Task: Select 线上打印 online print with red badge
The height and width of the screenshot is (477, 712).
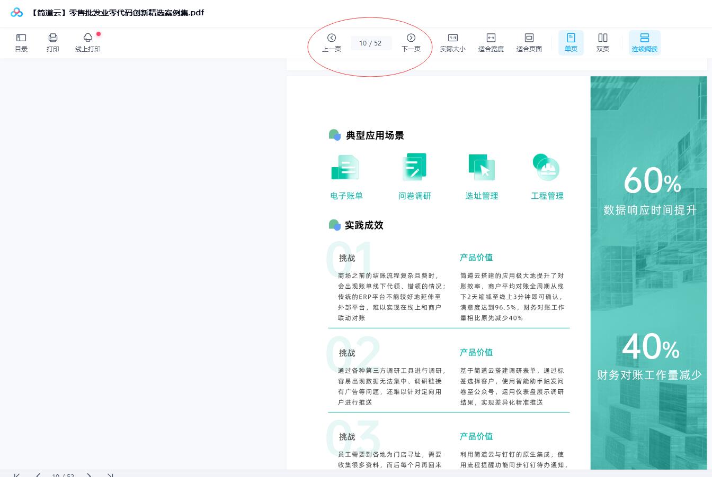Action: (x=88, y=42)
